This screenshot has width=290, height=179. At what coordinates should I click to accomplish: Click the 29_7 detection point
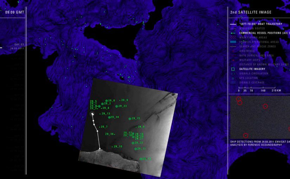pos(99,127)
